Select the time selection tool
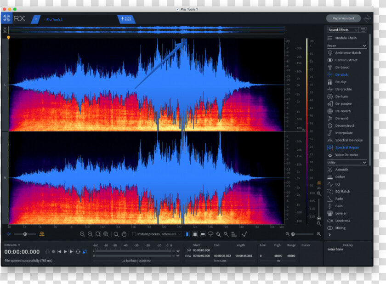Screen dimensions: 386x284 [187, 234]
